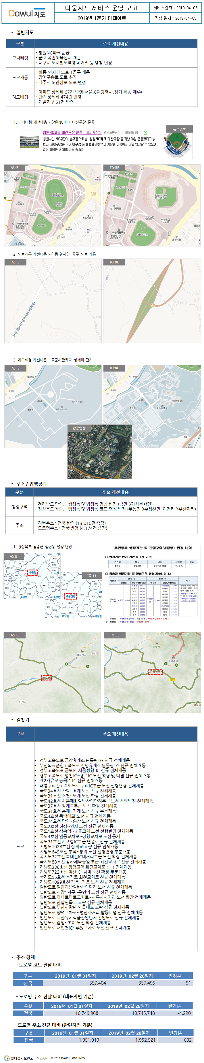This screenshot has width=204, height=1063.
Task: Select the 작성 일자 : 2019-04-05 field
Action: coord(176,18)
